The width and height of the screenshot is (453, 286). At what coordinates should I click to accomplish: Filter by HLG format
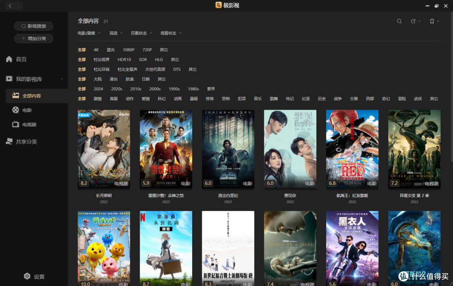tap(159, 60)
